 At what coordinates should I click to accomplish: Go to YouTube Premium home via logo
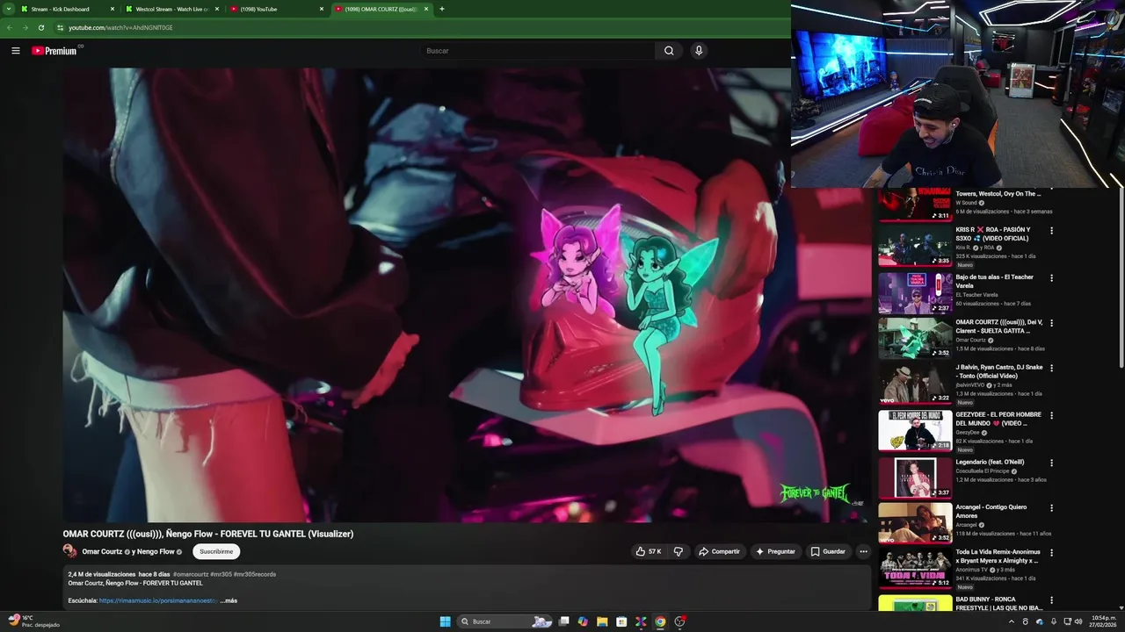[55, 51]
